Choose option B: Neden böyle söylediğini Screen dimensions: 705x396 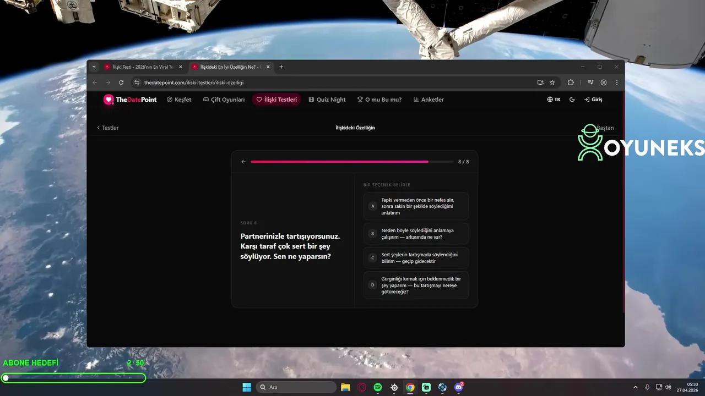416,234
